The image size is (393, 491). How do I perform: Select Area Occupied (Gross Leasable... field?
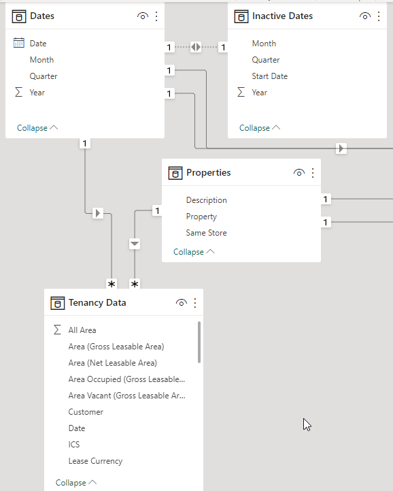pyautogui.click(x=126, y=379)
